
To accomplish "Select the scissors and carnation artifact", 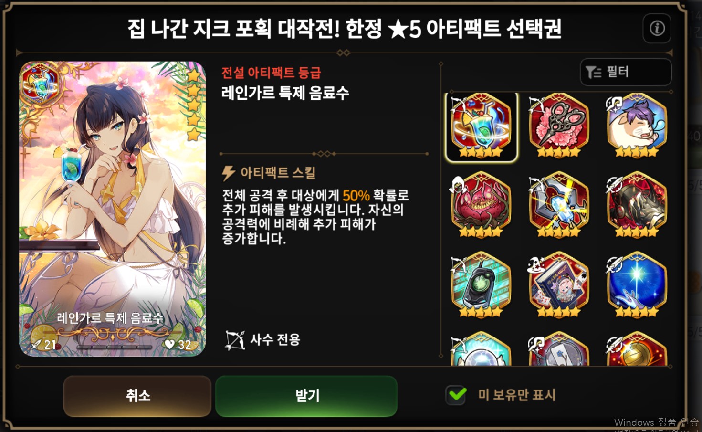I will pyautogui.click(x=559, y=126).
